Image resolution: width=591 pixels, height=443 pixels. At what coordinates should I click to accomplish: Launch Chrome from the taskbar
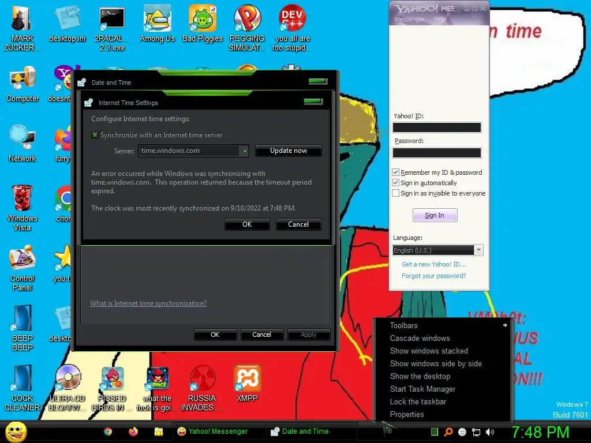(x=108, y=431)
